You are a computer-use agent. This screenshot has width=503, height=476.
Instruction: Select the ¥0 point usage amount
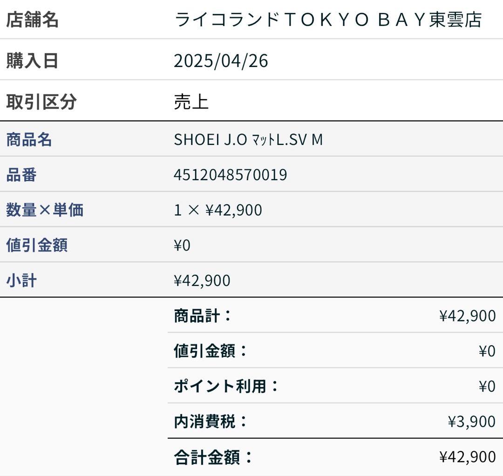[487, 386]
